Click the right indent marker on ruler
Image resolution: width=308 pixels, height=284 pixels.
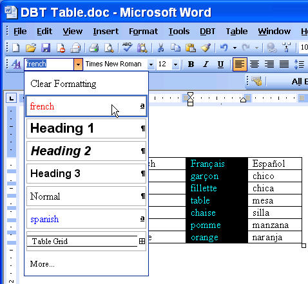coord(243,100)
